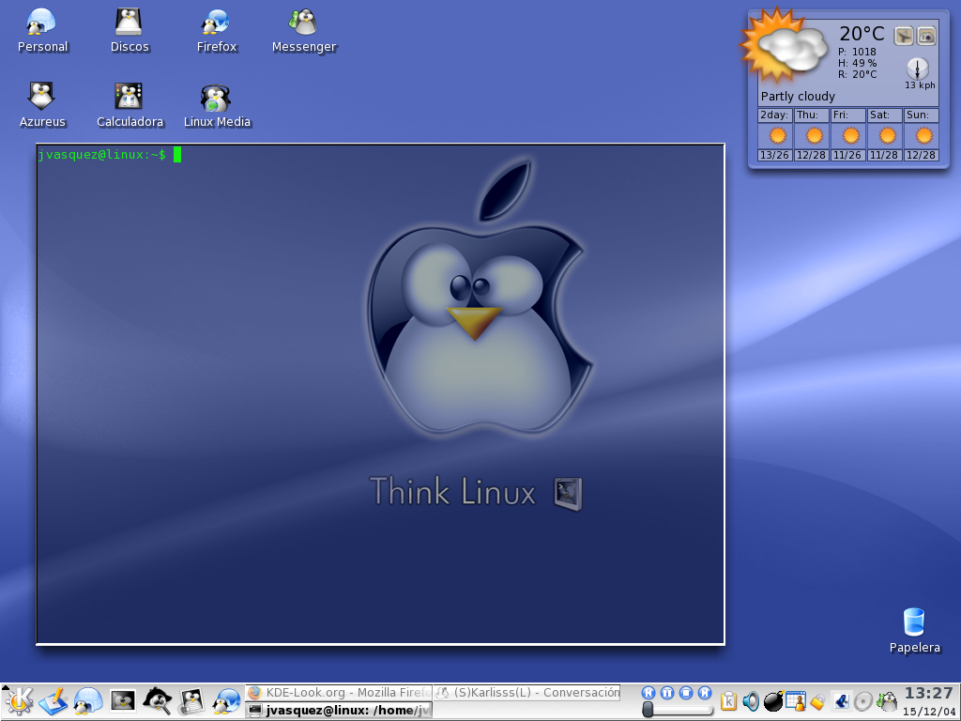Click the terminal prompt jvasquez@linux:~$

click(x=101, y=155)
